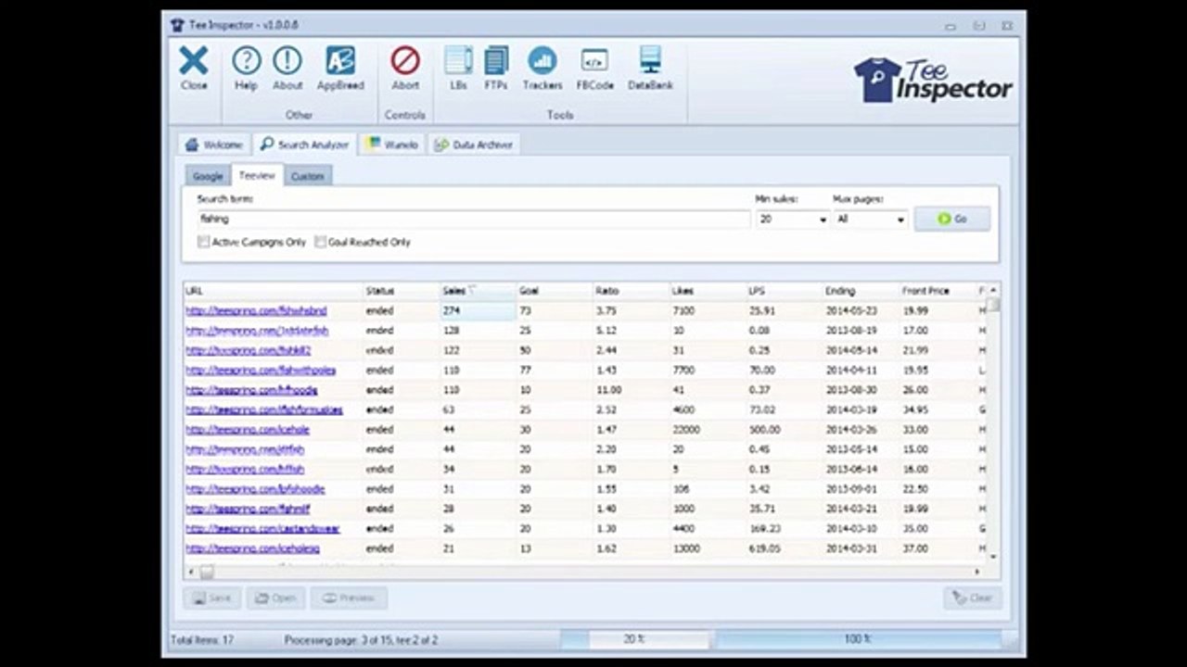Viewport: 1187px width, 667px height.
Task: Focus the Search term input field
Action: [x=473, y=220]
